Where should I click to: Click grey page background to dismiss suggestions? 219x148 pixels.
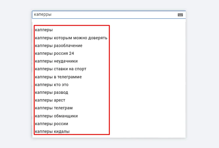click(202, 85)
